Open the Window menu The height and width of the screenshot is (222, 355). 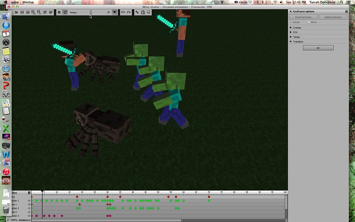[x=28, y=2]
